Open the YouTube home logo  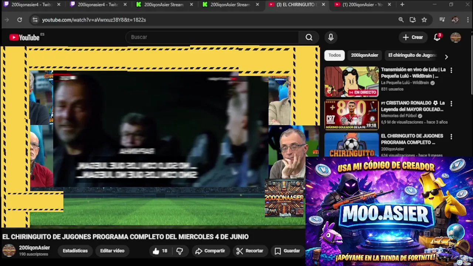[x=24, y=37]
